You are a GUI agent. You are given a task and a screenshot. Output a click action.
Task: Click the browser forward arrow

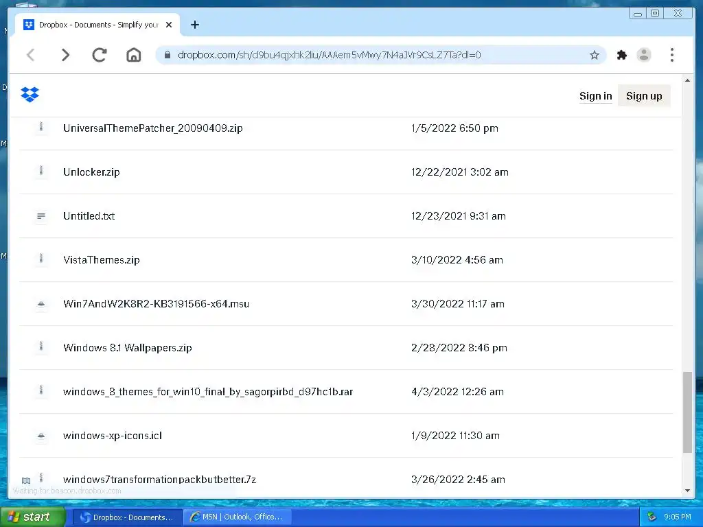pyautogui.click(x=65, y=55)
